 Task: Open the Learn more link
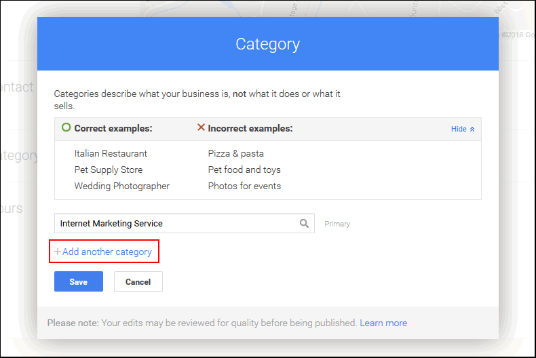tap(383, 323)
